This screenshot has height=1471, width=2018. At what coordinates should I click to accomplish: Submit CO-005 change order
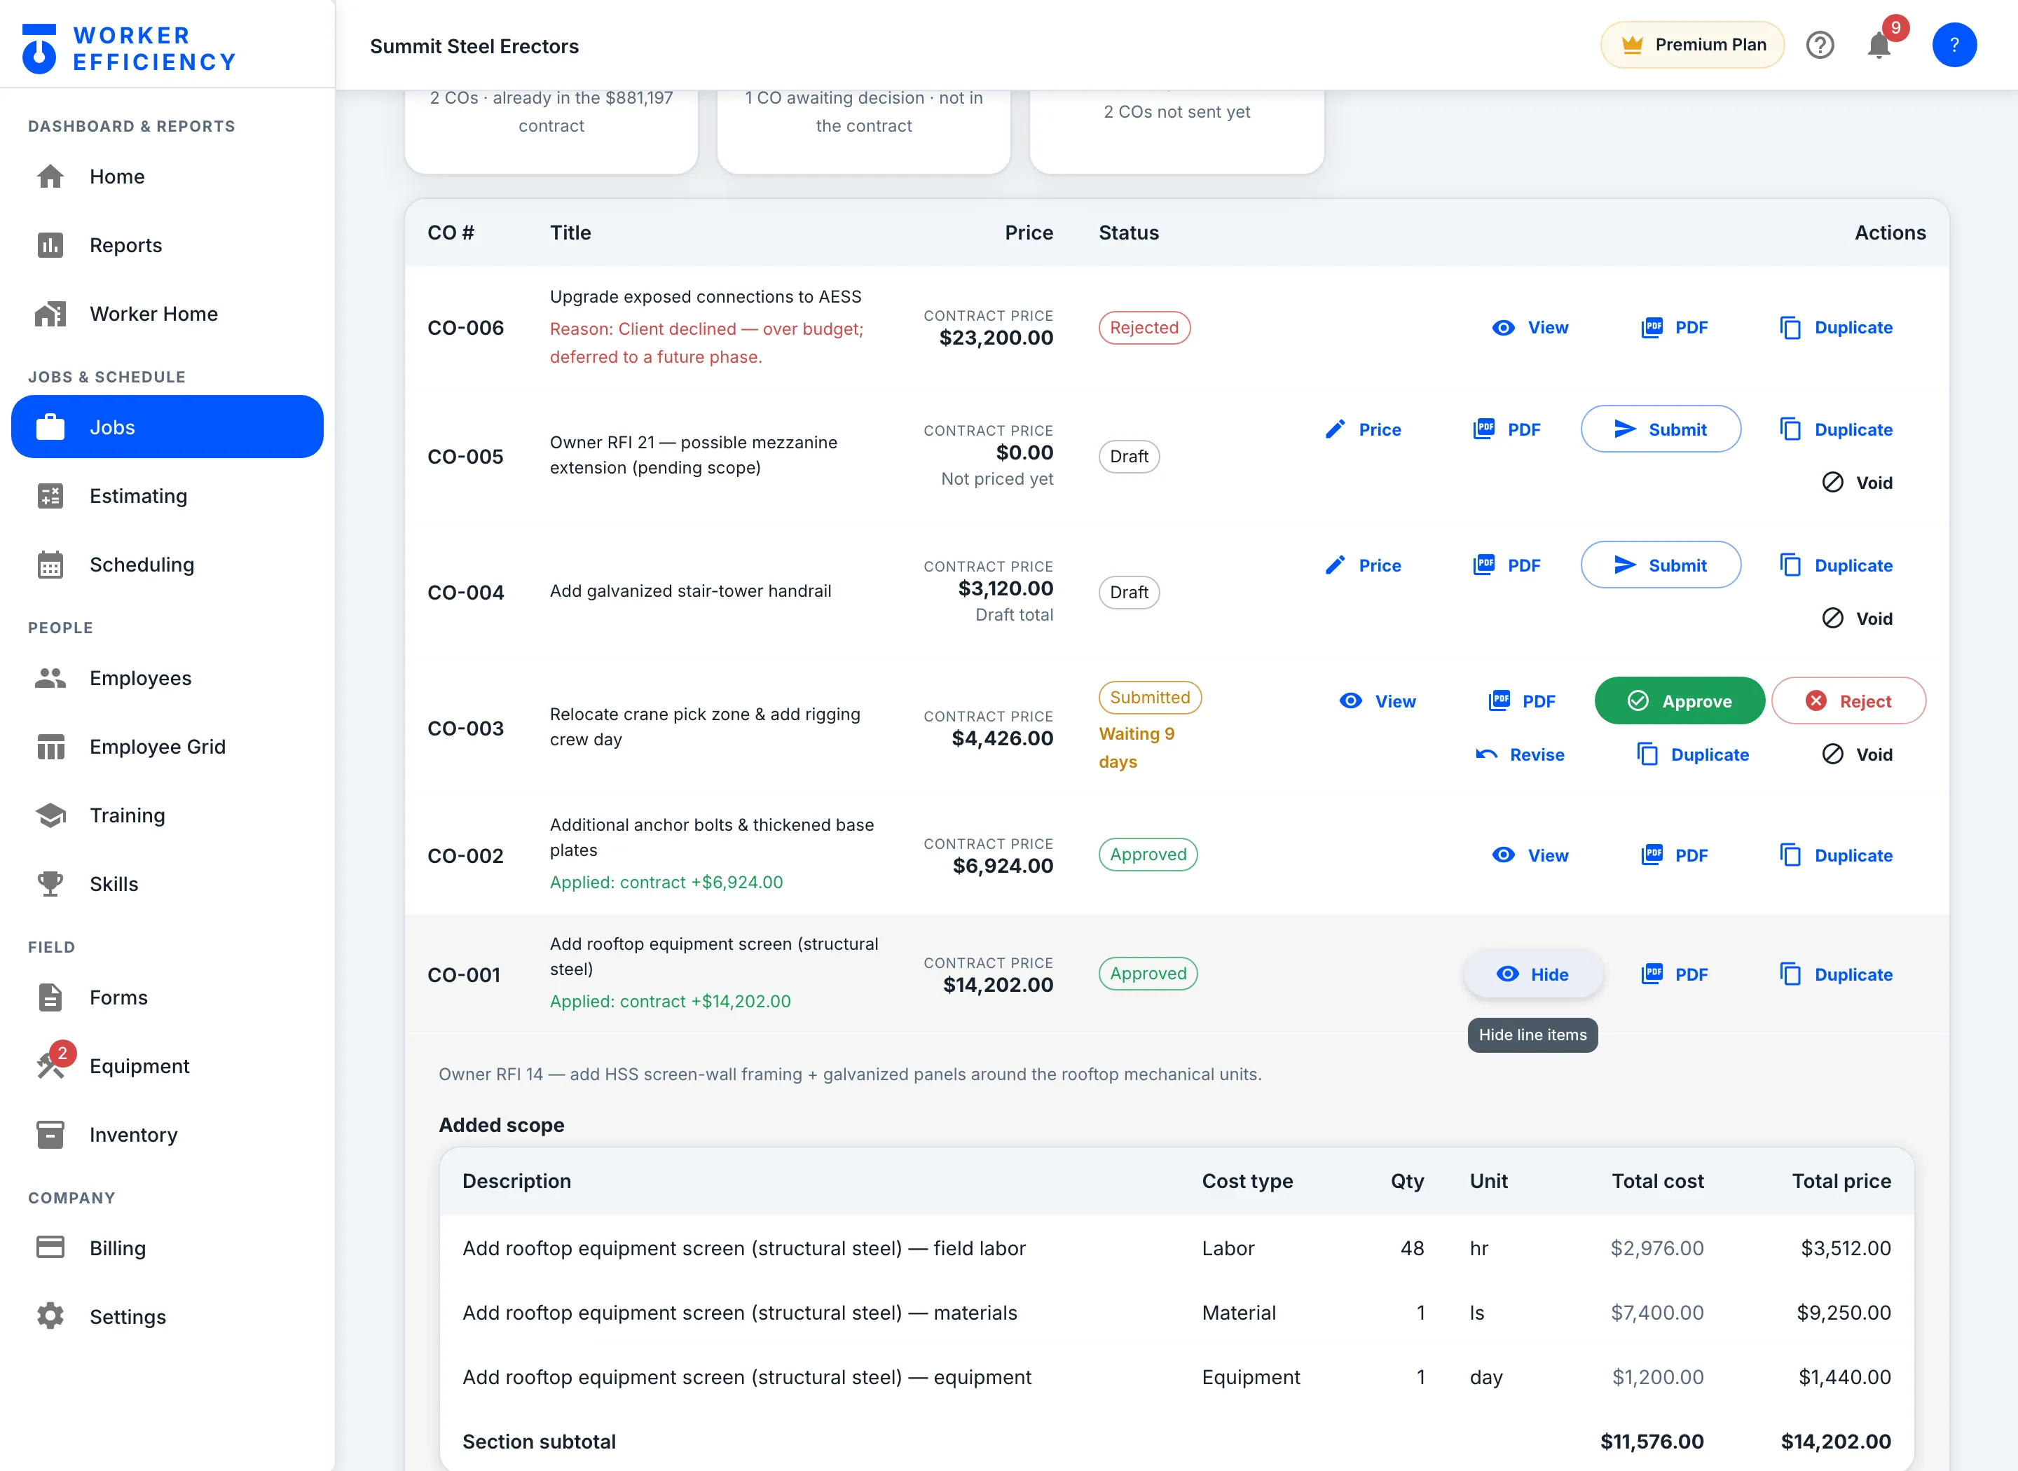coord(1661,429)
